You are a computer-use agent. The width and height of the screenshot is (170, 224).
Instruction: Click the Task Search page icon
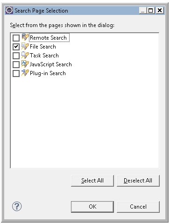coord(25,55)
